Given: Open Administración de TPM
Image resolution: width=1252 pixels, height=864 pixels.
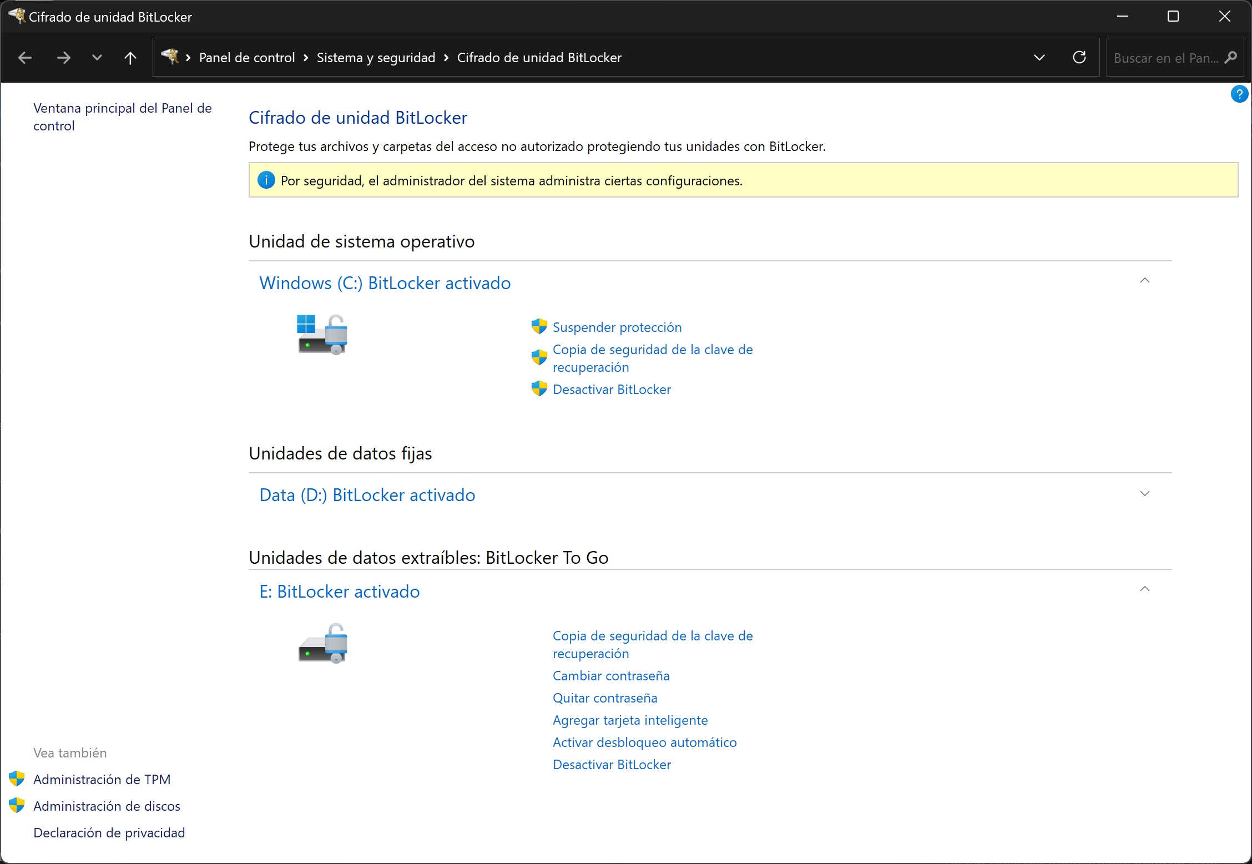Looking at the screenshot, I should [102, 780].
